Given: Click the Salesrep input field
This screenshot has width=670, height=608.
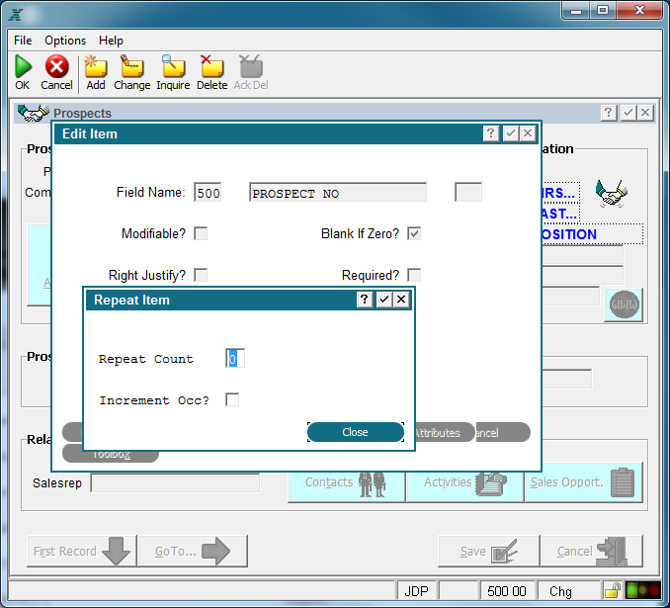Looking at the screenshot, I should point(175,483).
